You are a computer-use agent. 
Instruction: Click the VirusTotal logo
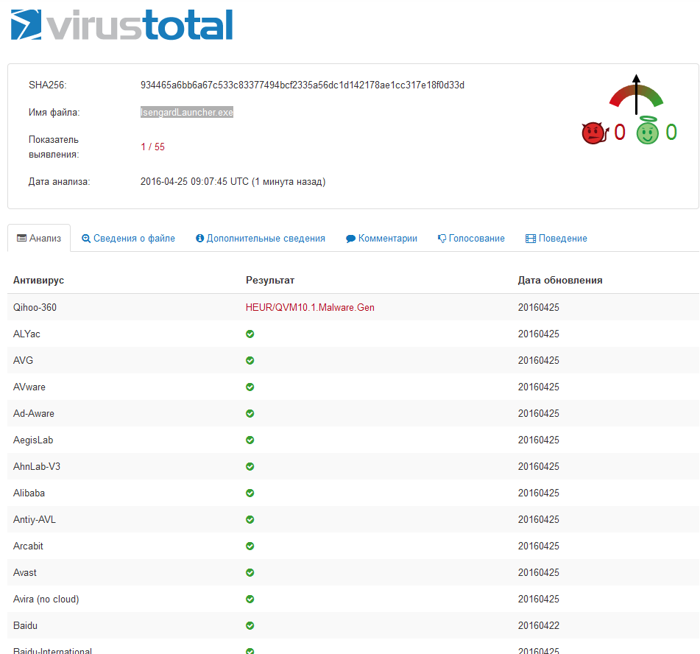[x=121, y=25]
